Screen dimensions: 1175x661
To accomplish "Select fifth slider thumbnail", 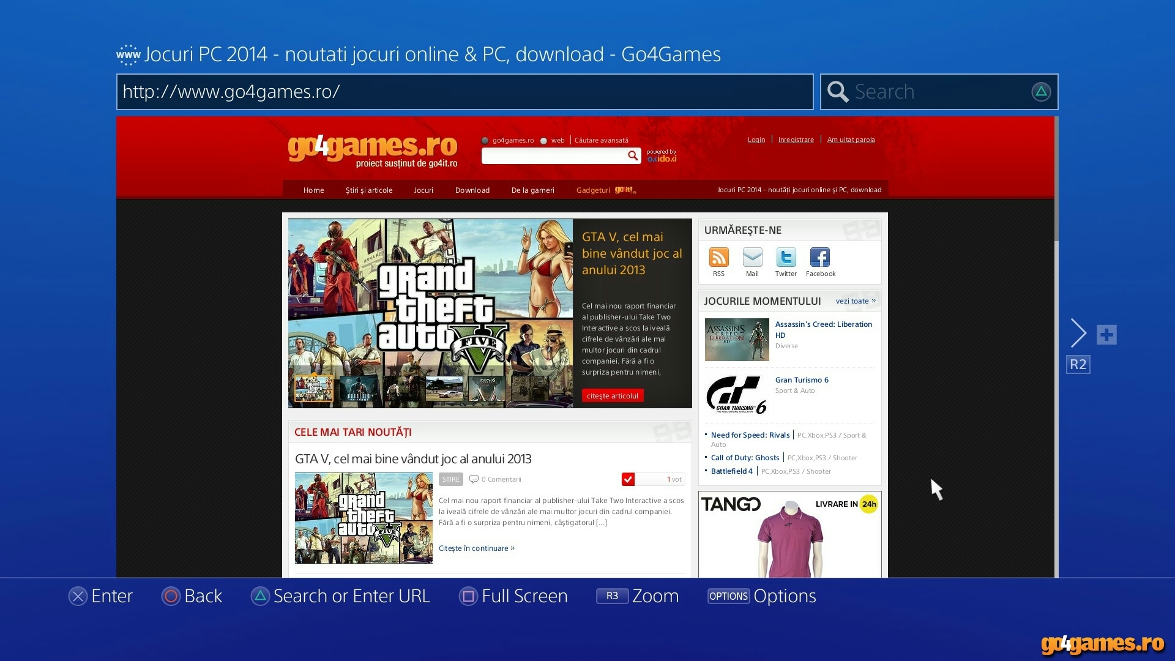I will pos(487,389).
